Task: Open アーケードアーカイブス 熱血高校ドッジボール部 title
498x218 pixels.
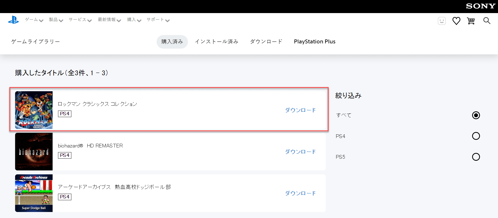Action: [x=115, y=187]
